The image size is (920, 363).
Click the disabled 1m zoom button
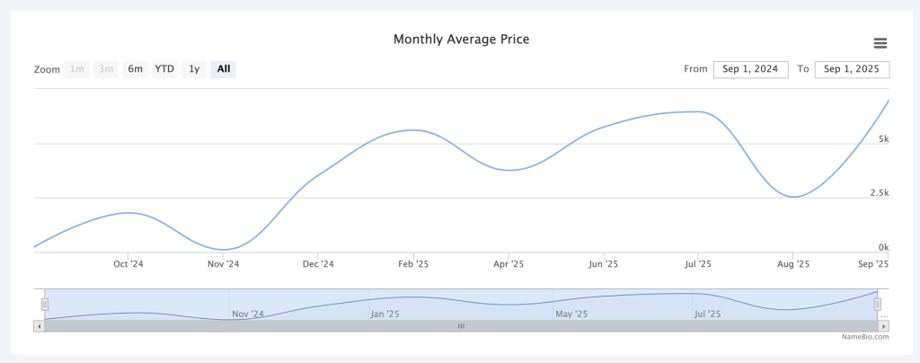77,69
